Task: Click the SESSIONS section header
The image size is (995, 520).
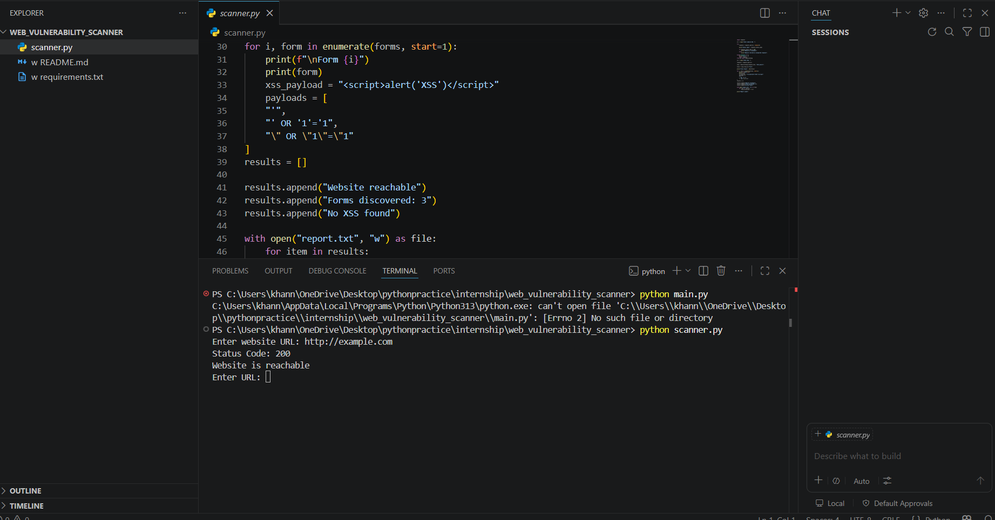Action: click(830, 32)
